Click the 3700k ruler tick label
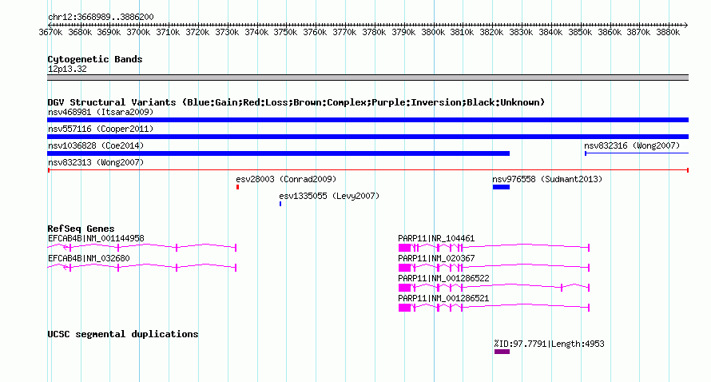Image resolution: width=711 pixels, height=382 pixels. [138, 32]
